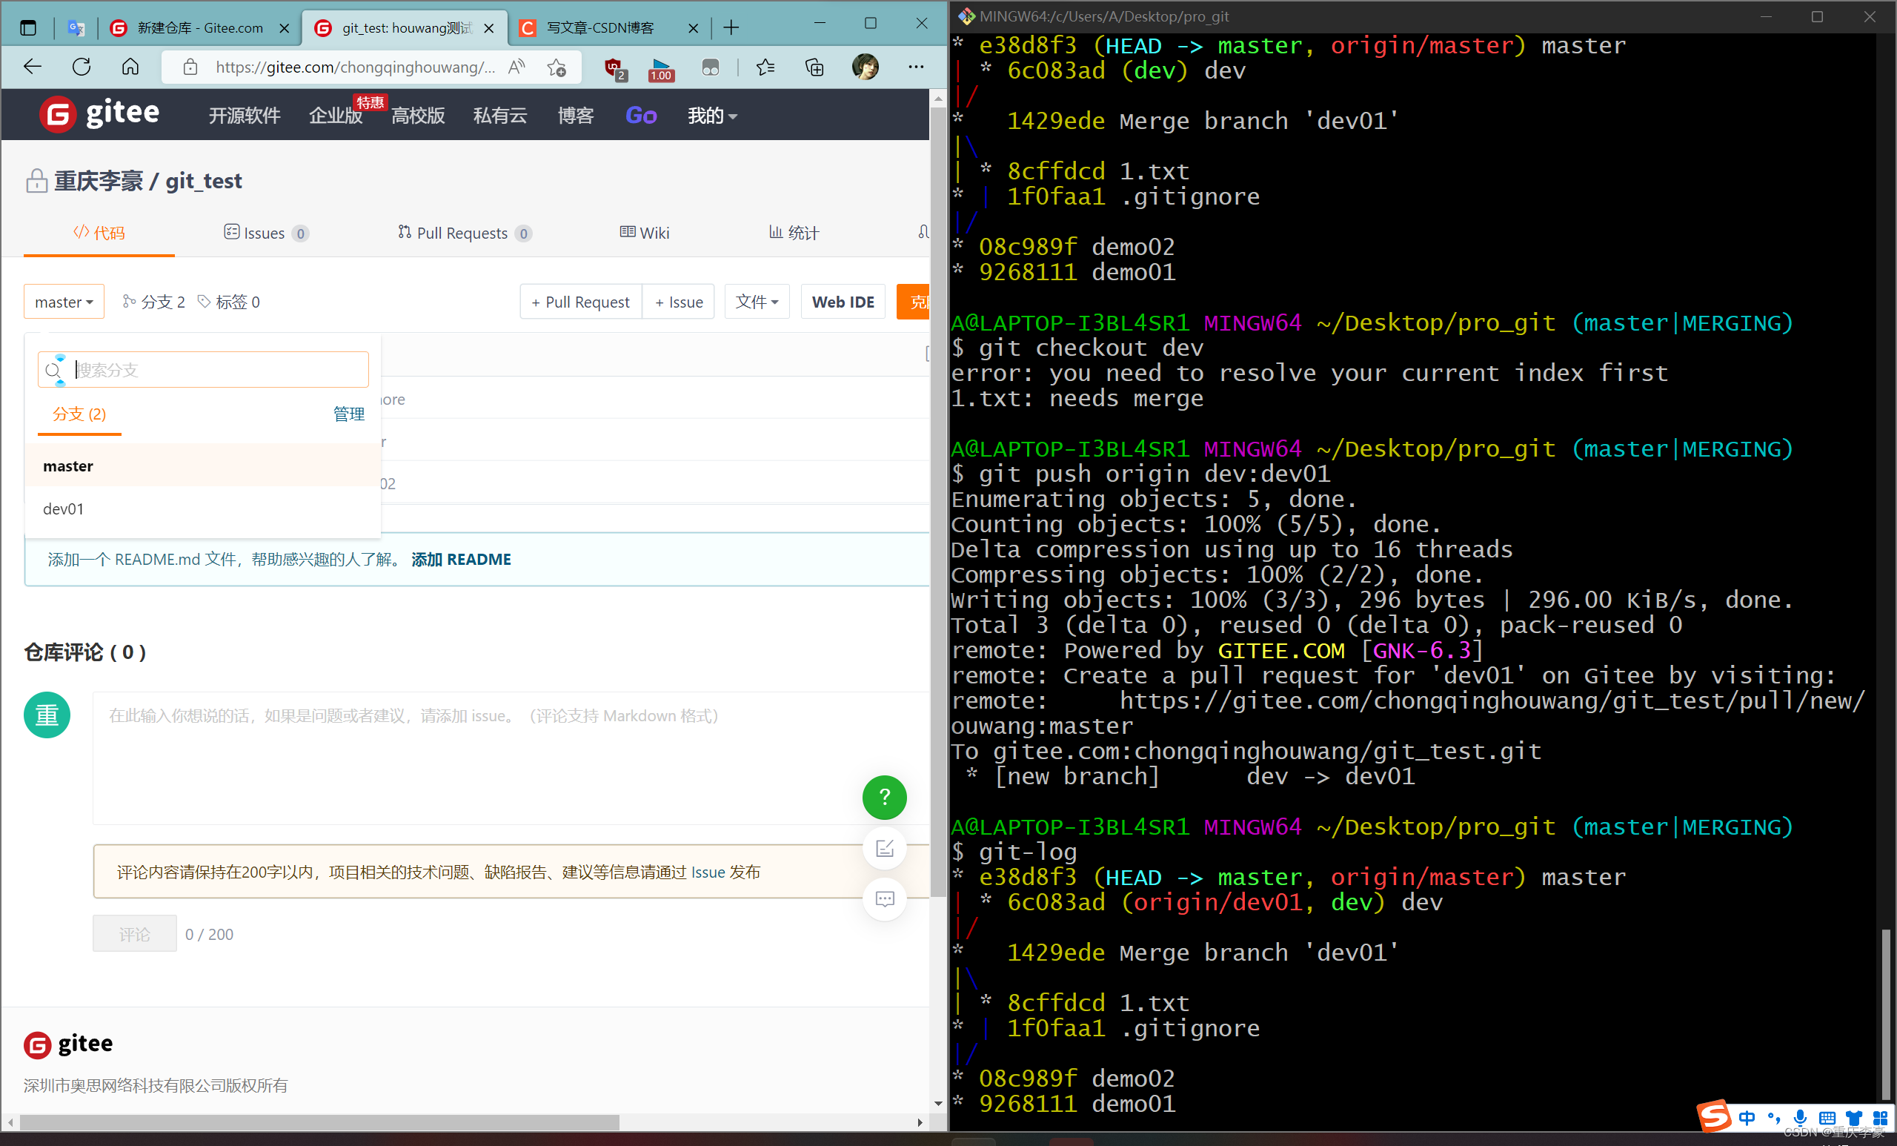Add page to favorites star icon
Viewport: 1897px width, 1146px height.
coord(557,67)
